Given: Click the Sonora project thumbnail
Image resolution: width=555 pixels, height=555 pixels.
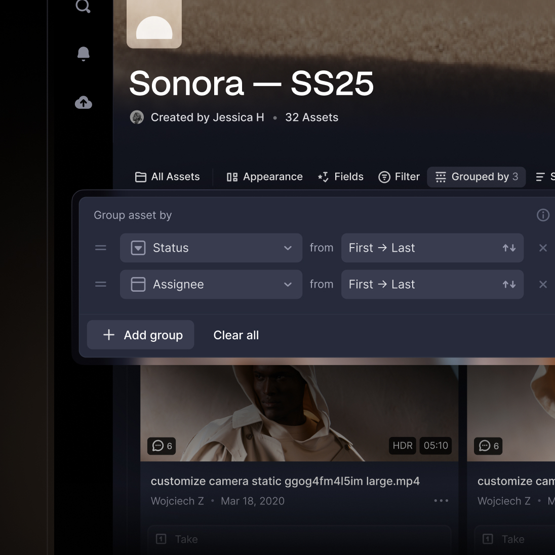Looking at the screenshot, I should (x=154, y=24).
